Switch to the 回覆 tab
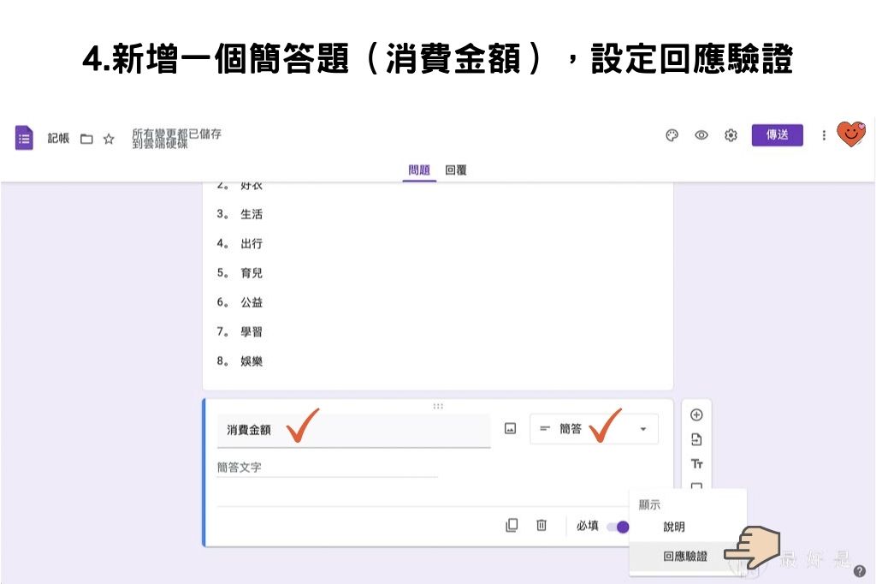Screen dimensions: 876x584 click(x=456, y=170)
